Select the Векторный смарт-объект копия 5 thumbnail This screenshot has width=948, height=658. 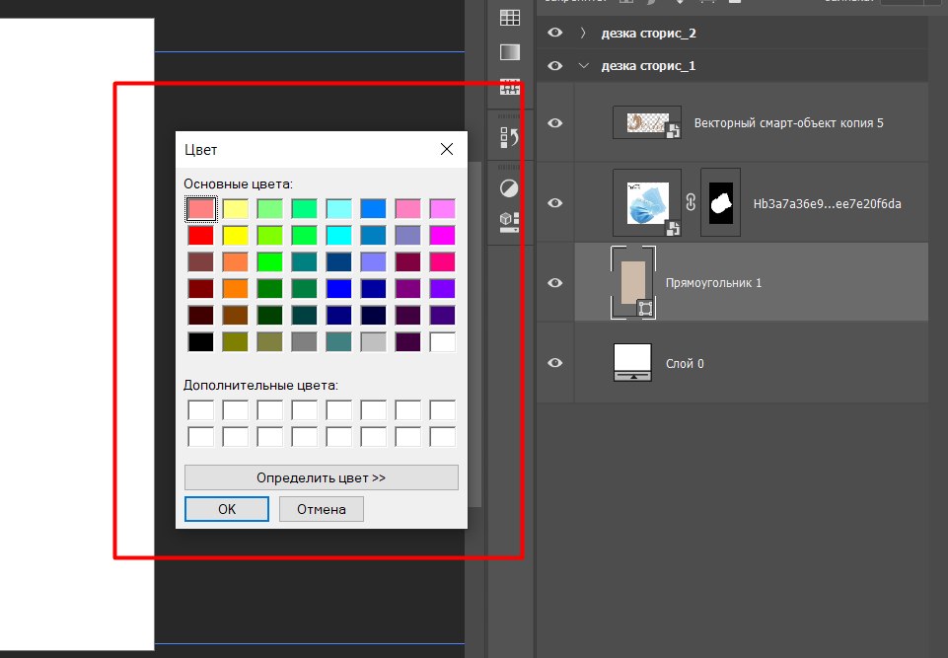647,122
